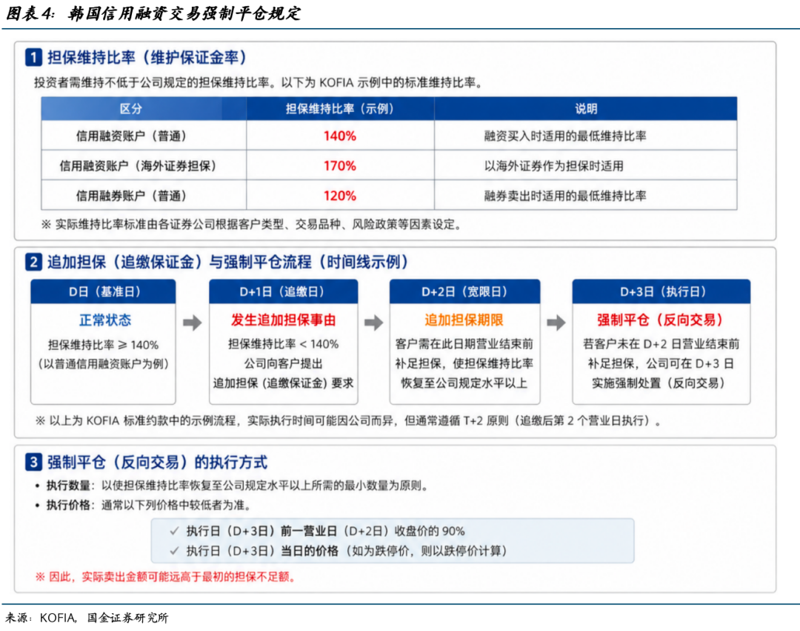Click section title 担保维持比率（维护保证金率）

147,57
